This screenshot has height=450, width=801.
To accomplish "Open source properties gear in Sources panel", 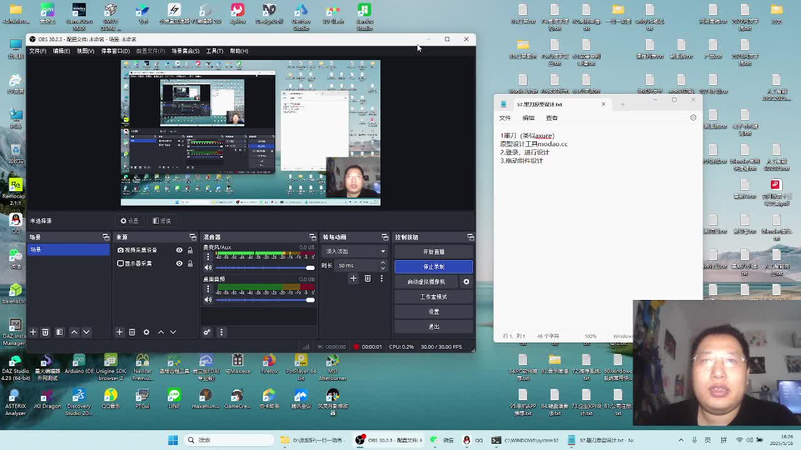I will pyautogui.click(x=146, y=332).
